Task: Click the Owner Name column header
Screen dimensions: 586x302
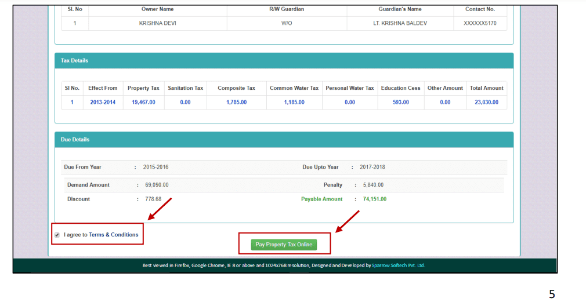Action: (x=158, y=9)
